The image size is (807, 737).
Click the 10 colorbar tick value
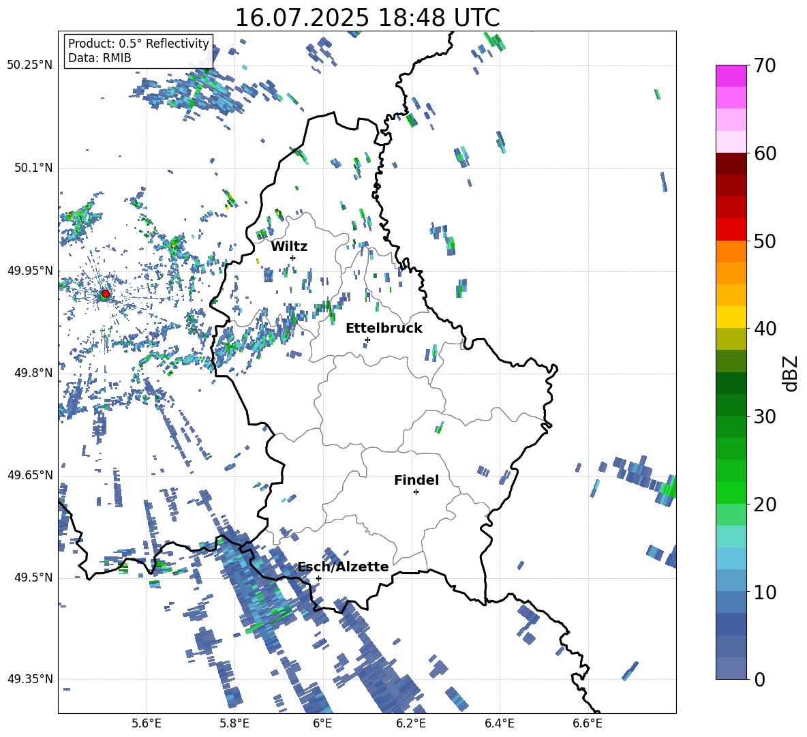(x=765, y=592)
